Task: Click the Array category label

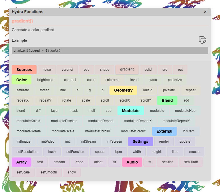Action: pos(21,162)
